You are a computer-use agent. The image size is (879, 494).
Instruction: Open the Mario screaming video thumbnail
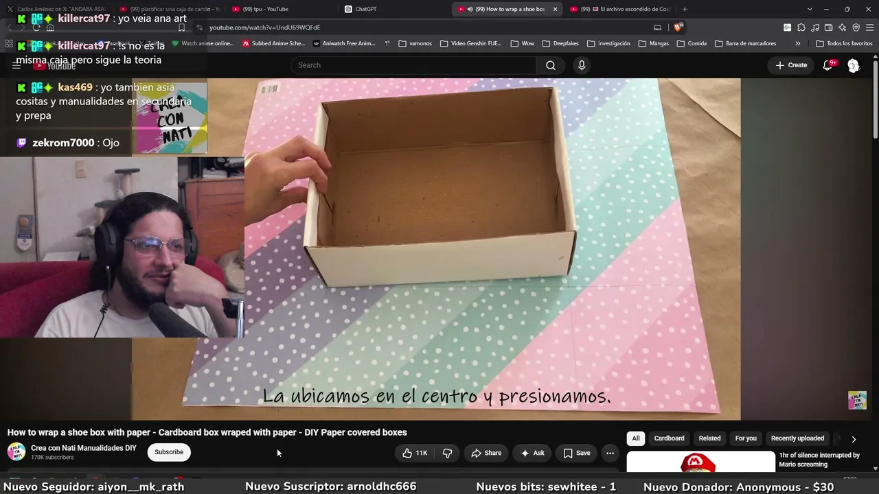[x=700, y=461]
